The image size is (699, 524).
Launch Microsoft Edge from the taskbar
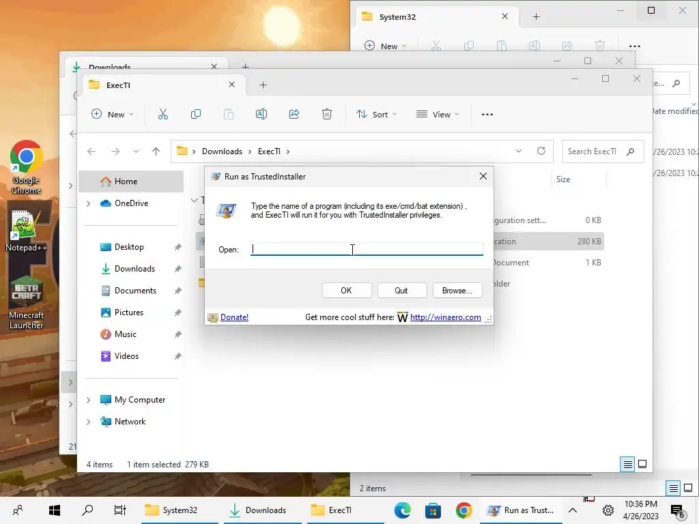[402, 510]
